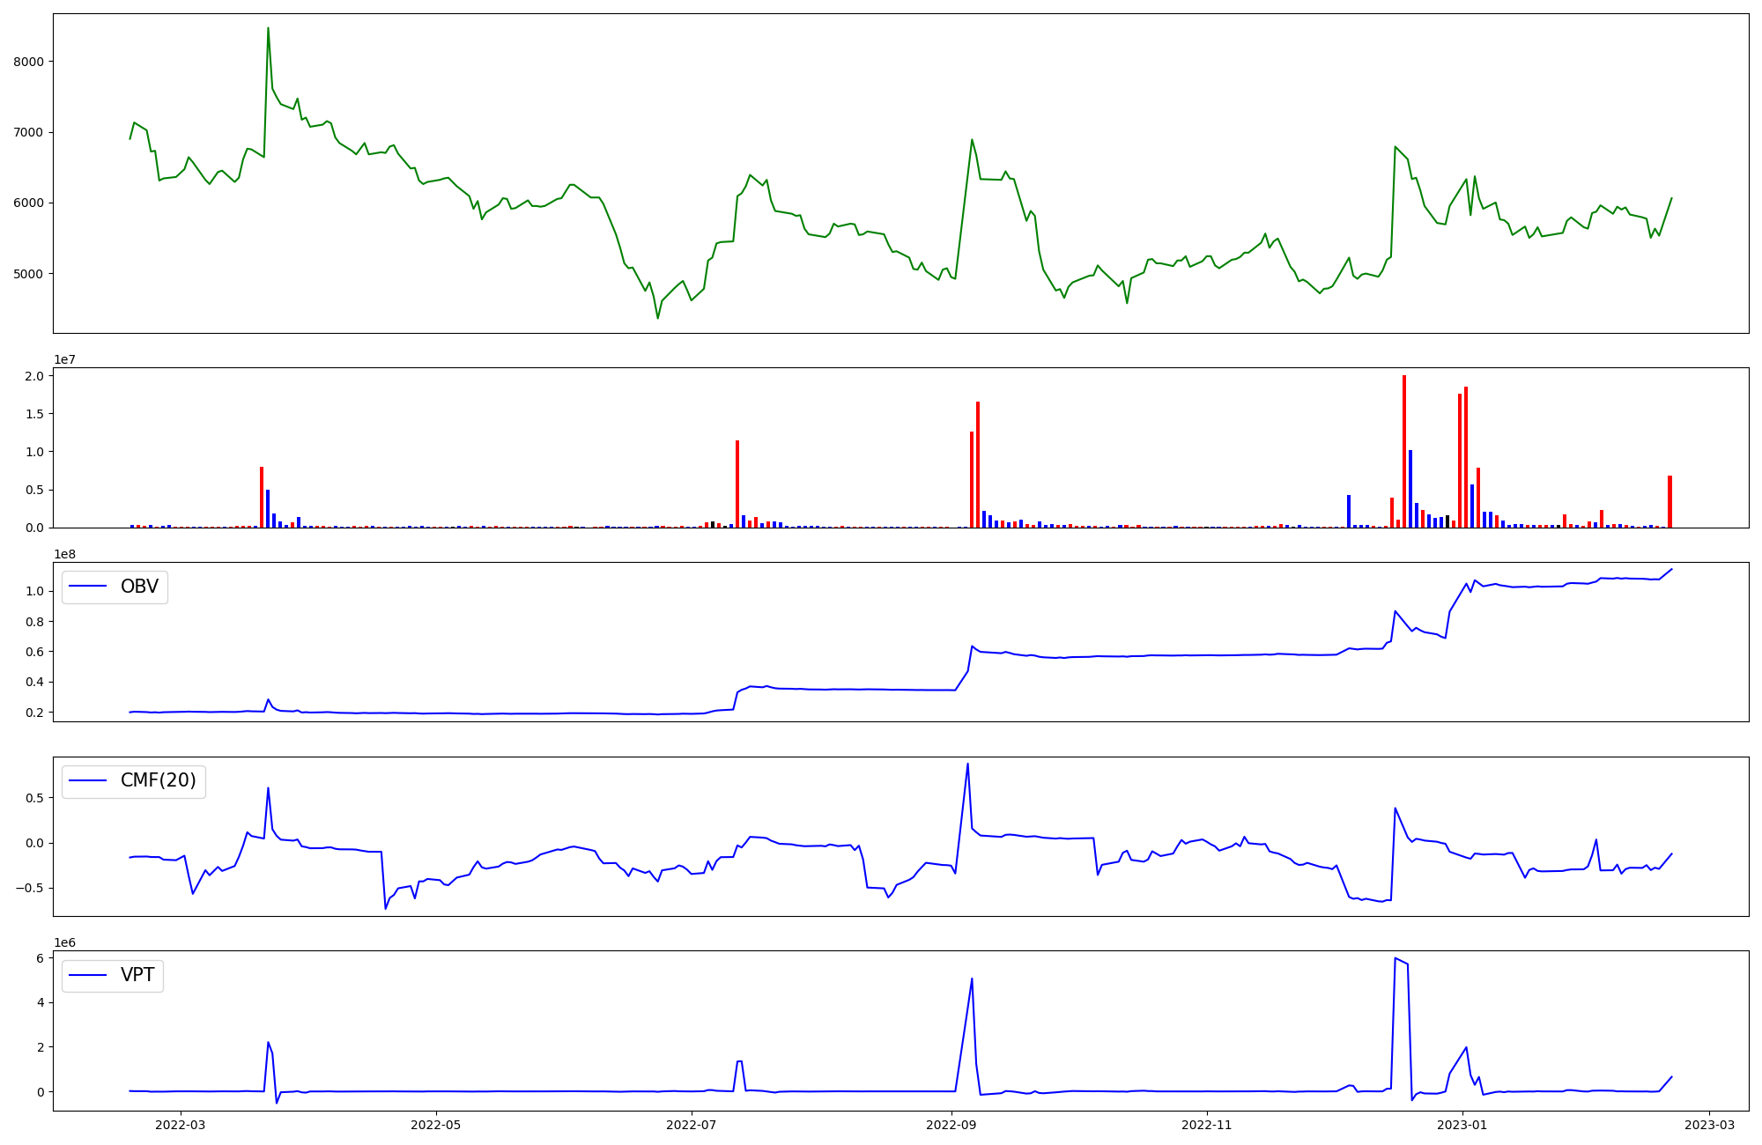Click the 2022-11 x-axis date label
This screenshot has width=1762, height=1145.
[x=1206, y=1125]
